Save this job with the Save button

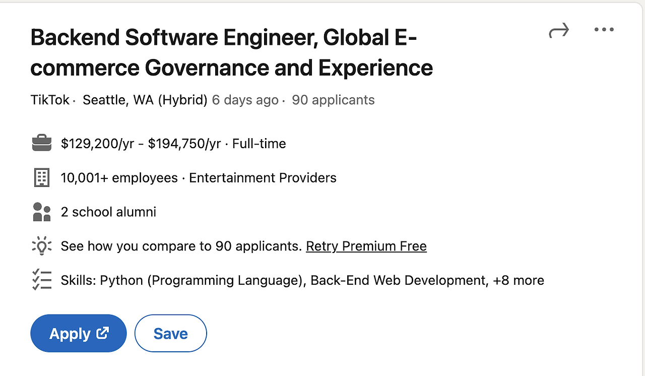[x=170, y=333]
